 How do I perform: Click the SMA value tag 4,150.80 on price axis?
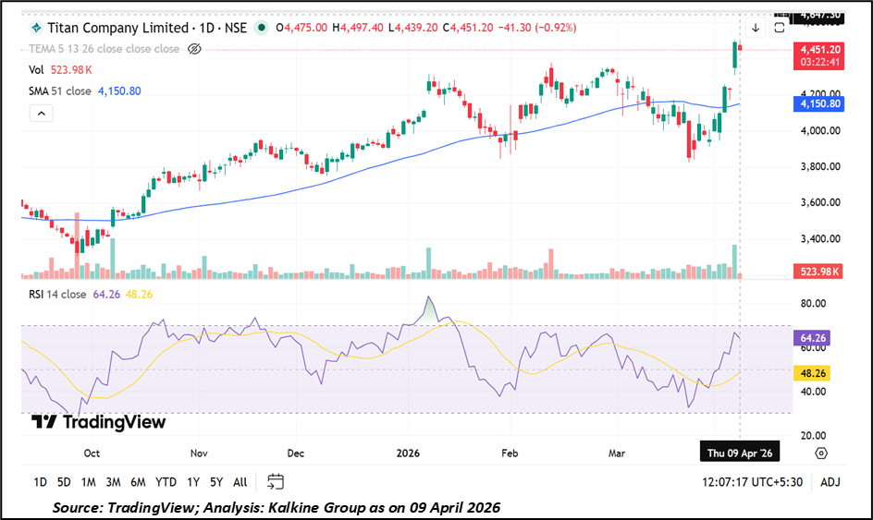coord(818,104)
